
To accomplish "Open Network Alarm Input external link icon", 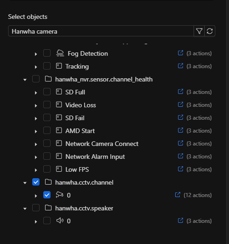I will point(180,156).
